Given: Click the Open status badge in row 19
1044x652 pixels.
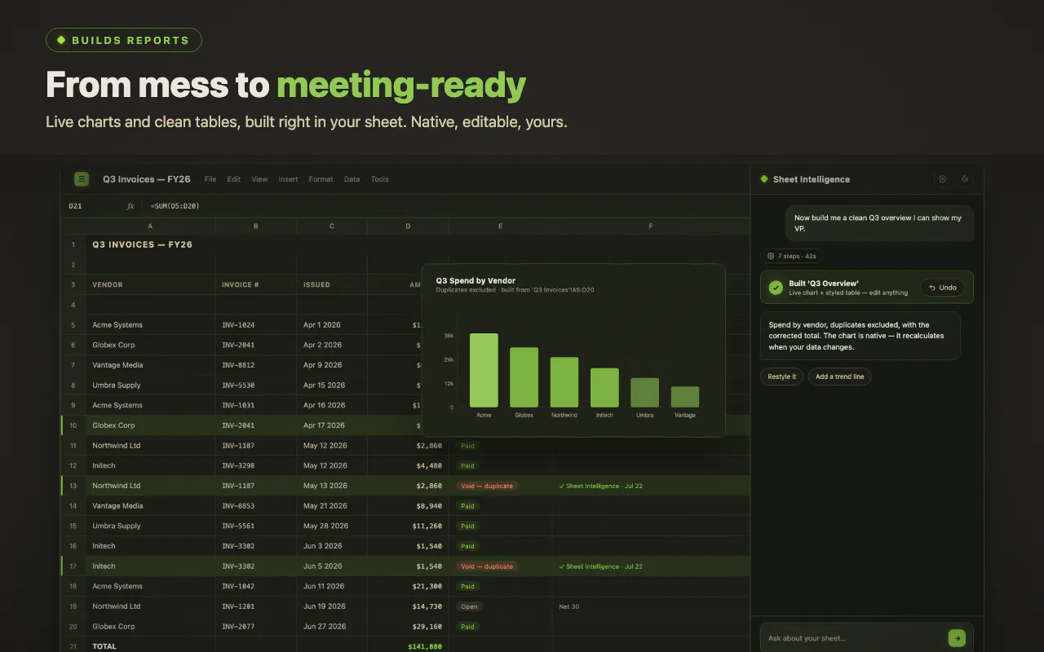Looking at the screenshot, I should [x=469, y=606].
